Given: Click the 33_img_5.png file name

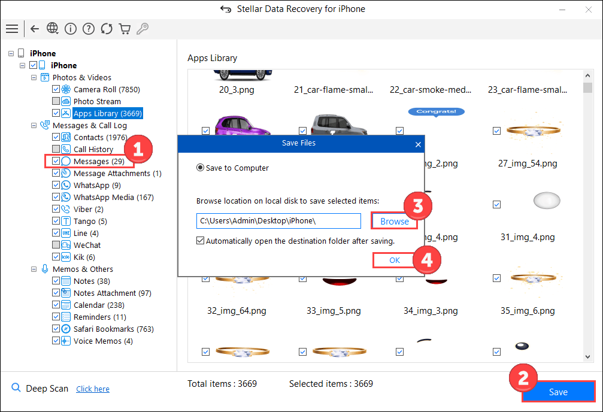Looking at the screenshot, I should (x=334, y=311).
